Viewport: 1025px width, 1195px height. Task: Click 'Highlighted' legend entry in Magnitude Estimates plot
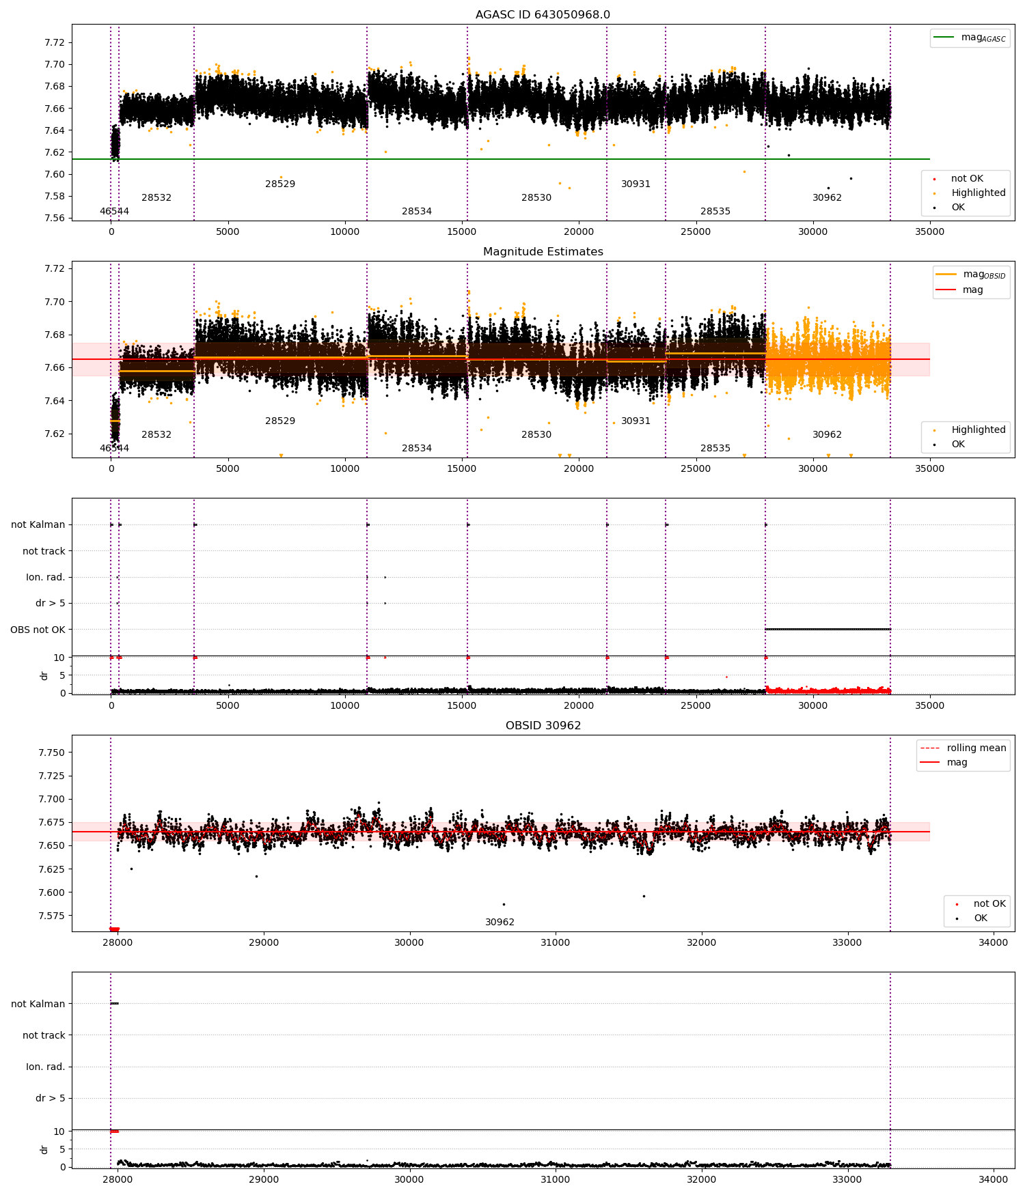click(x=970, y=430)
